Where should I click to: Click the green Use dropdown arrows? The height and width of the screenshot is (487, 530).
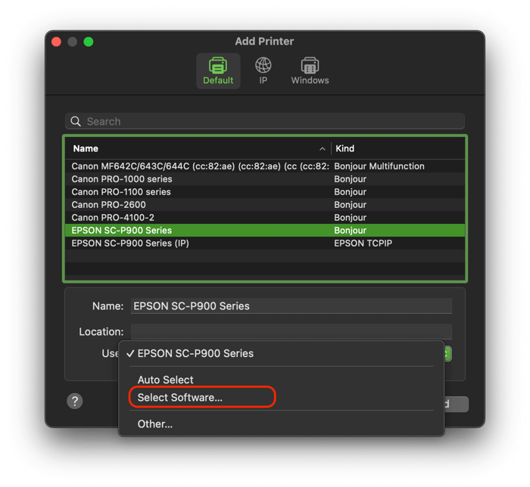[x=447, y=354]
